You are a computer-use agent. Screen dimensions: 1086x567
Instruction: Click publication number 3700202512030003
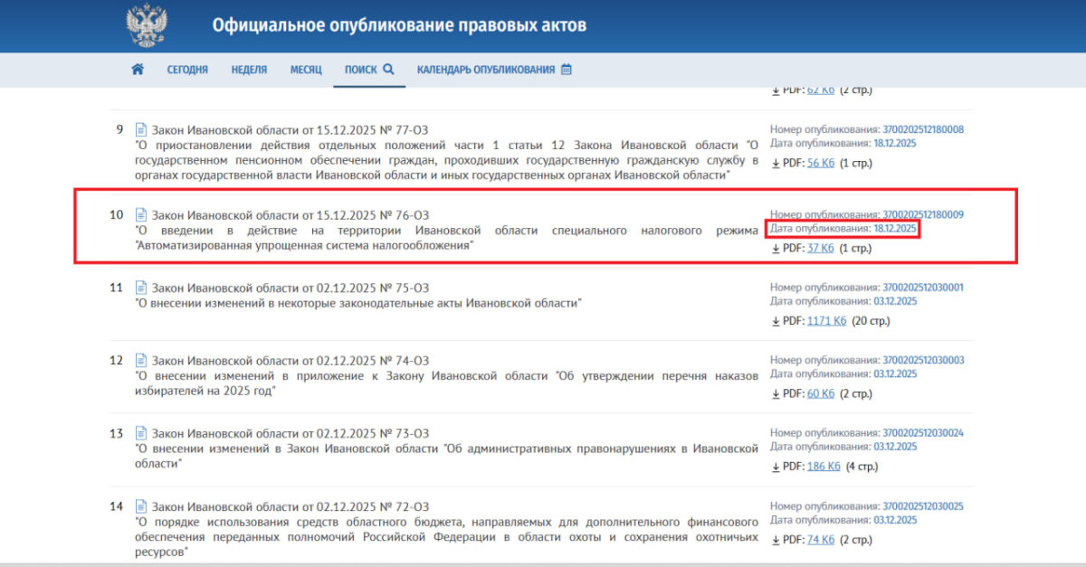coord(923,360)
